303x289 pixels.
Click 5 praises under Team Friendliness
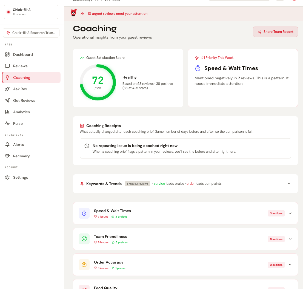[x=120, y=242]
